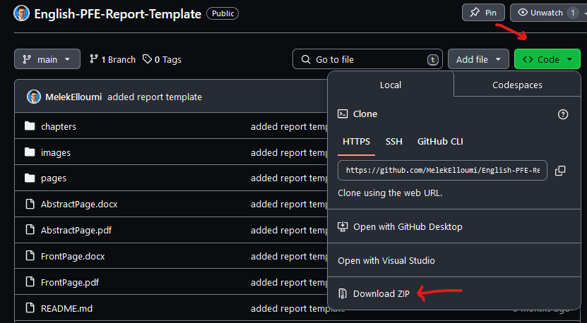This screenshot has height=323, width=587.
Task: Click the GitHub Desktop icon in the Code menu
Action: [x=343, y=226]
